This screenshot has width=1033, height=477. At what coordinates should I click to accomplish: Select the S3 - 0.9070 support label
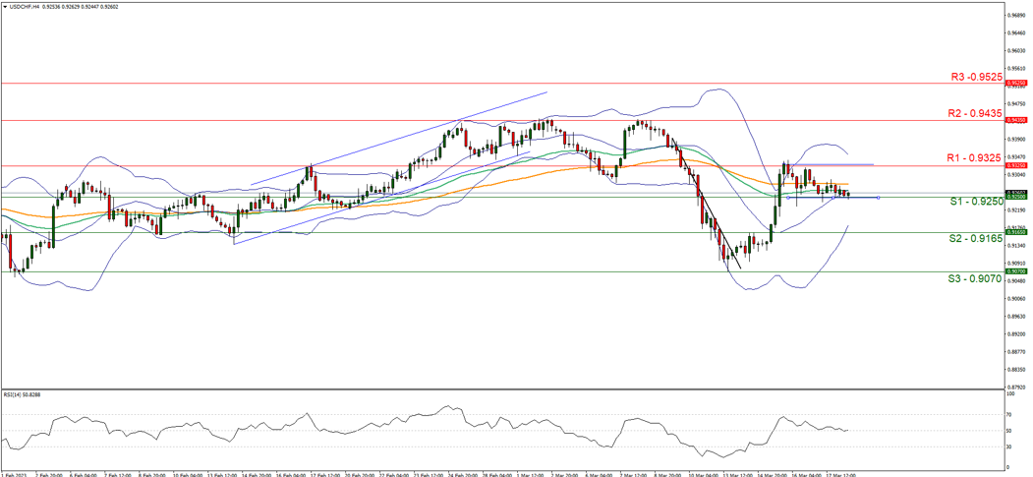pyautogui.click(x=976, y=278)
